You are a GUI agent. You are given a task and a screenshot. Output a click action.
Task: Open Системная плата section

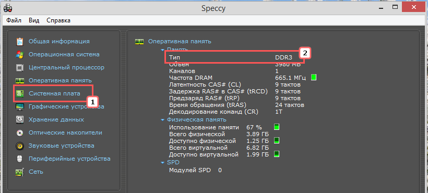tap(55, 93)
